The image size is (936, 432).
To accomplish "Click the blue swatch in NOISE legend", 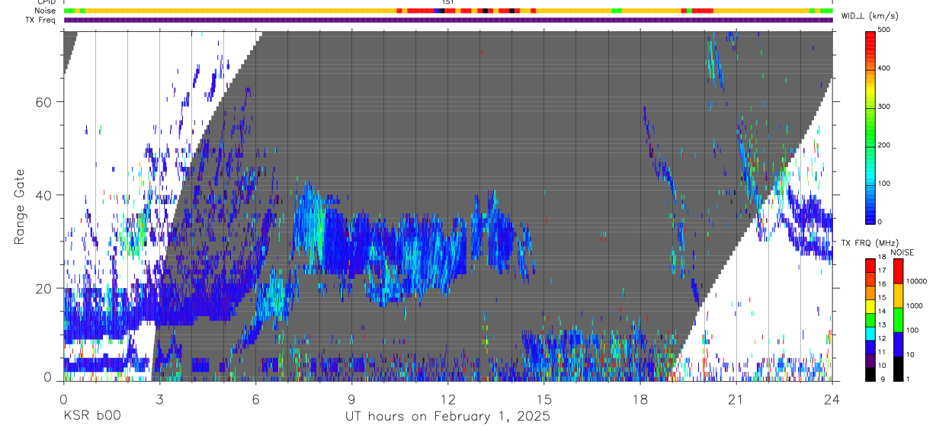I will [898, 344].
